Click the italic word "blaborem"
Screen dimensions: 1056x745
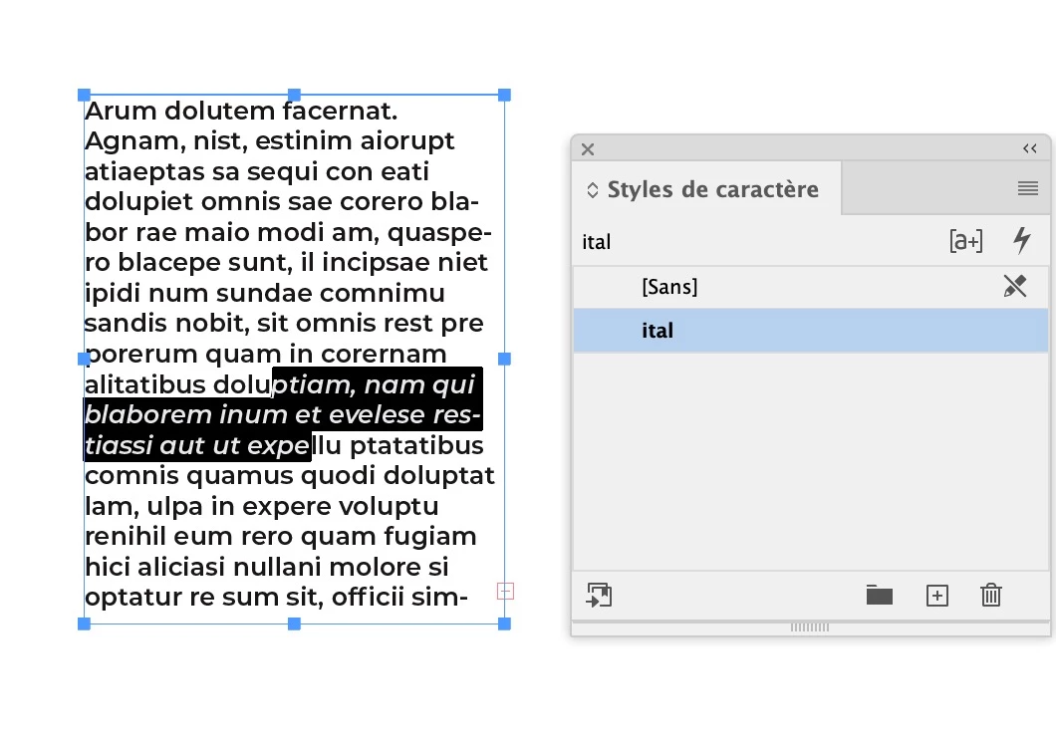148,415
